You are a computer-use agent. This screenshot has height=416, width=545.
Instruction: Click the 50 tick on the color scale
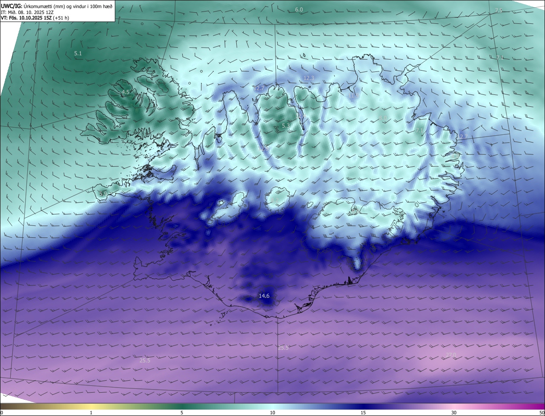(x=542, y=413)
